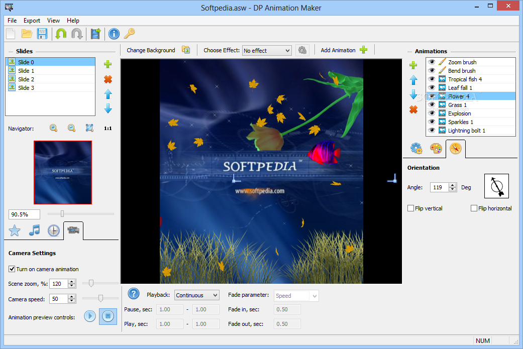Open the View menu
The width and height of the screenshot is (523, 349).
click(53, 20)
